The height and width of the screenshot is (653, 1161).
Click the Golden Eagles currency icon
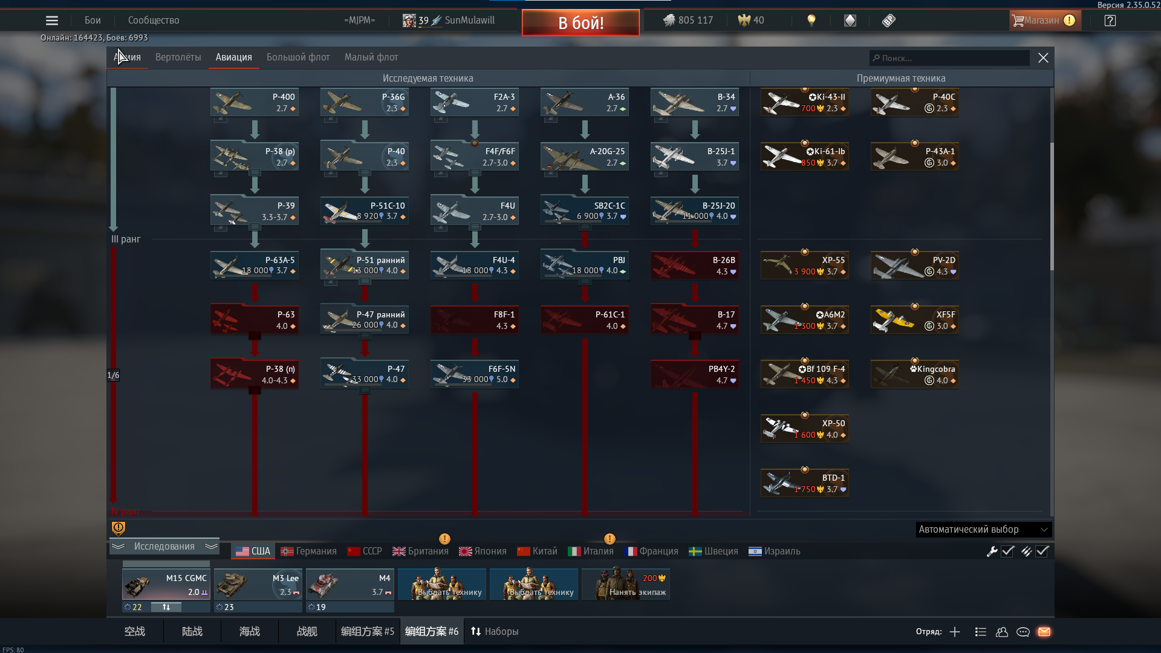click(744, 21)
